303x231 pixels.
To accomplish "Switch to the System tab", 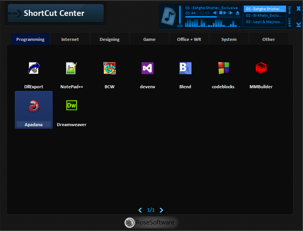I will tap(229, 39).
